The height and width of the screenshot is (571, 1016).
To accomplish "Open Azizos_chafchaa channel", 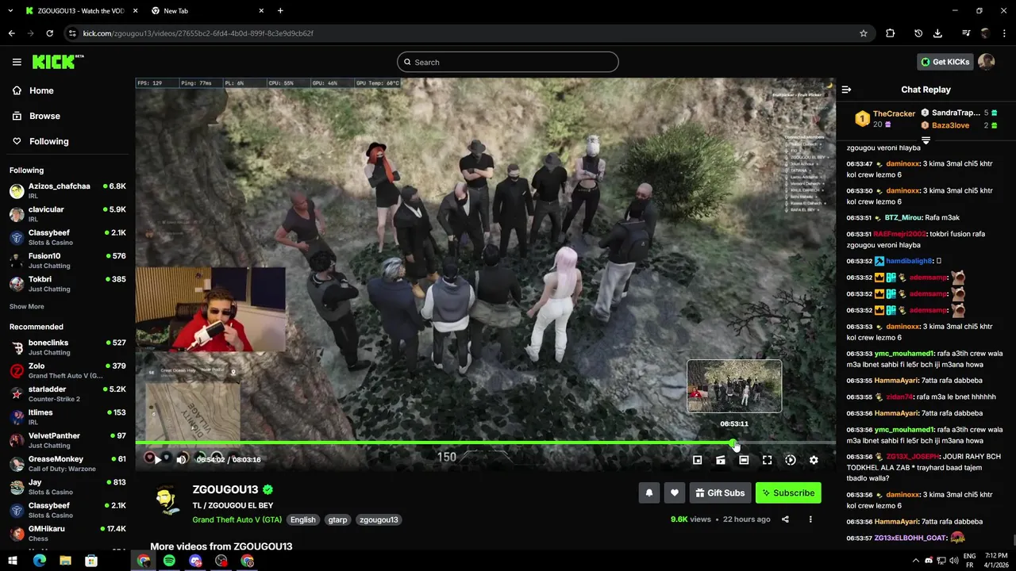I will 67,190.
